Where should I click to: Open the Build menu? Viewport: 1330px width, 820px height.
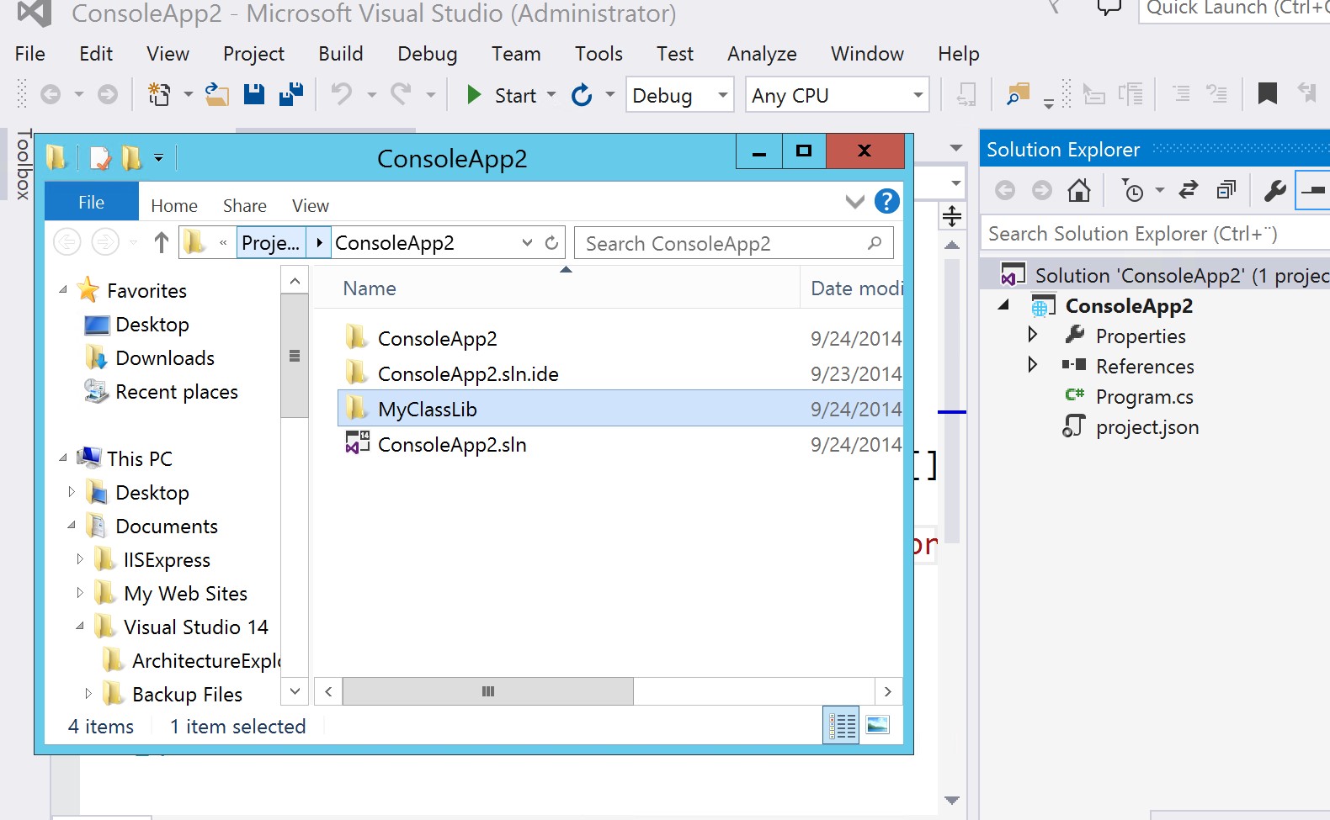341,54
